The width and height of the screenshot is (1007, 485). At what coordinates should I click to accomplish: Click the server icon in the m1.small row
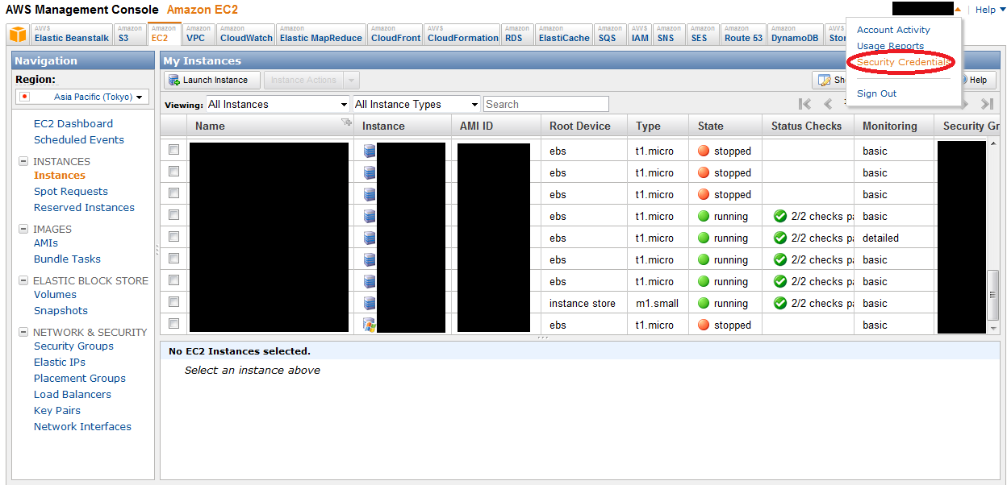pos(370,304)
